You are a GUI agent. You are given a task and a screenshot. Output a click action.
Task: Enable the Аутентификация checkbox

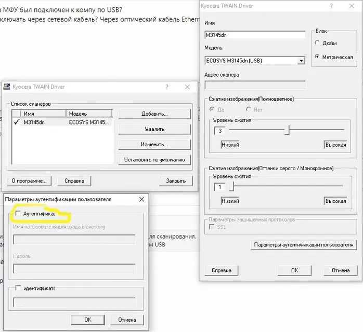(18, 213)
